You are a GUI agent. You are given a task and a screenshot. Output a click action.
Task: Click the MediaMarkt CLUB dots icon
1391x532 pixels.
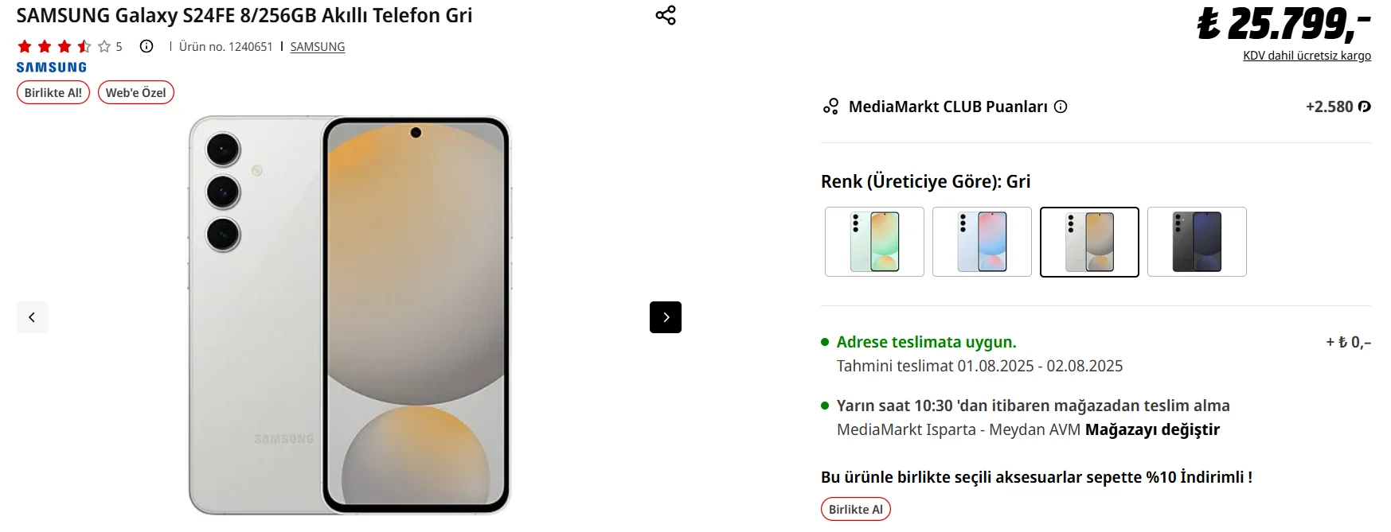(830, 107)
